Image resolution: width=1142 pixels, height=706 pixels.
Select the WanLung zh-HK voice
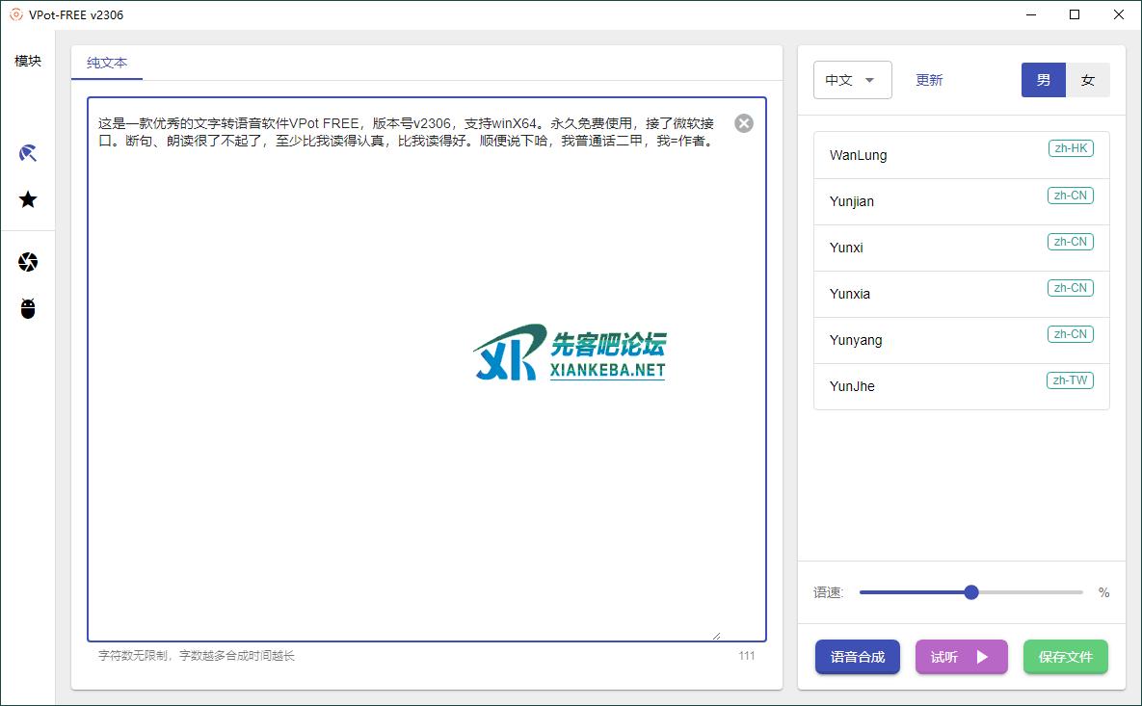[x=961, y=155]
